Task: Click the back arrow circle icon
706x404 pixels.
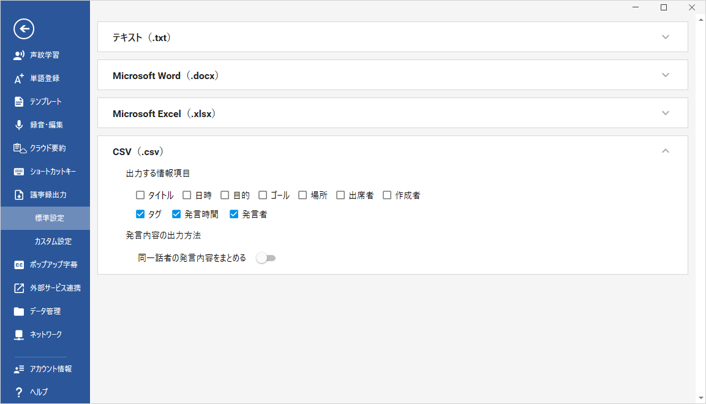Action: click(x=24, y=29)
